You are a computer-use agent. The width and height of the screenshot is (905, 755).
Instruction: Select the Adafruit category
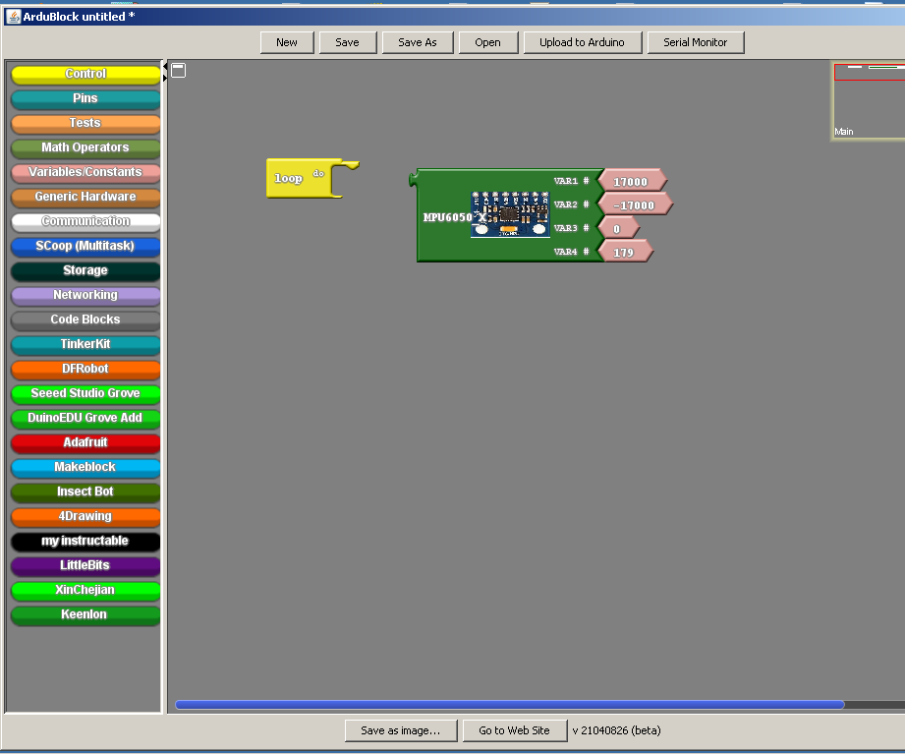click(x=85, y=442)
